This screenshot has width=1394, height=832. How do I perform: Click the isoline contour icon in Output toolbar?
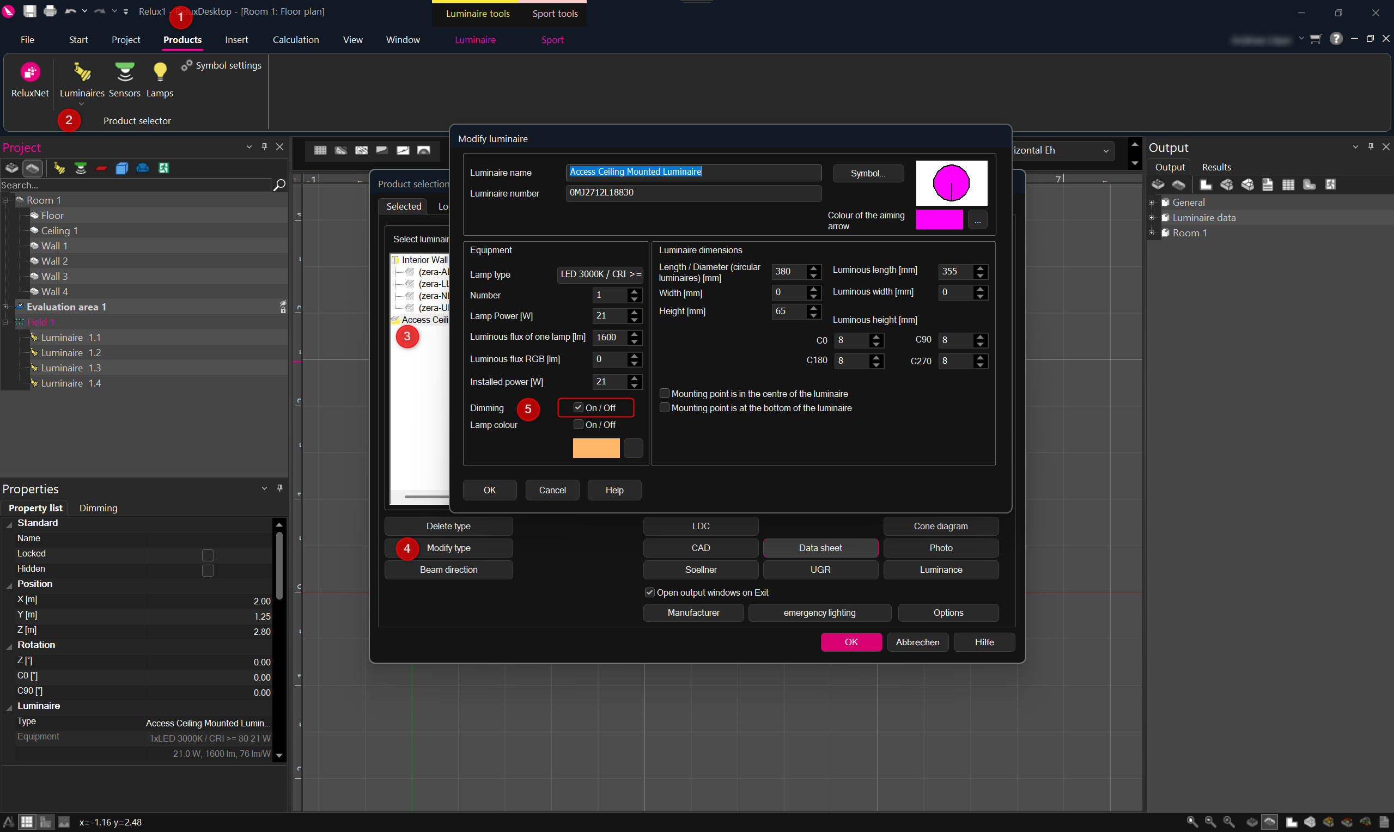click(1310, 185)
